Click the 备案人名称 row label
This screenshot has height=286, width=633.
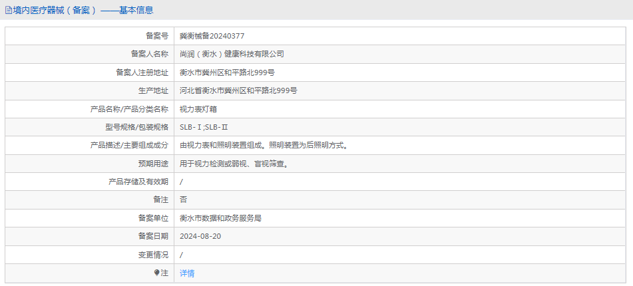[149, 54]
